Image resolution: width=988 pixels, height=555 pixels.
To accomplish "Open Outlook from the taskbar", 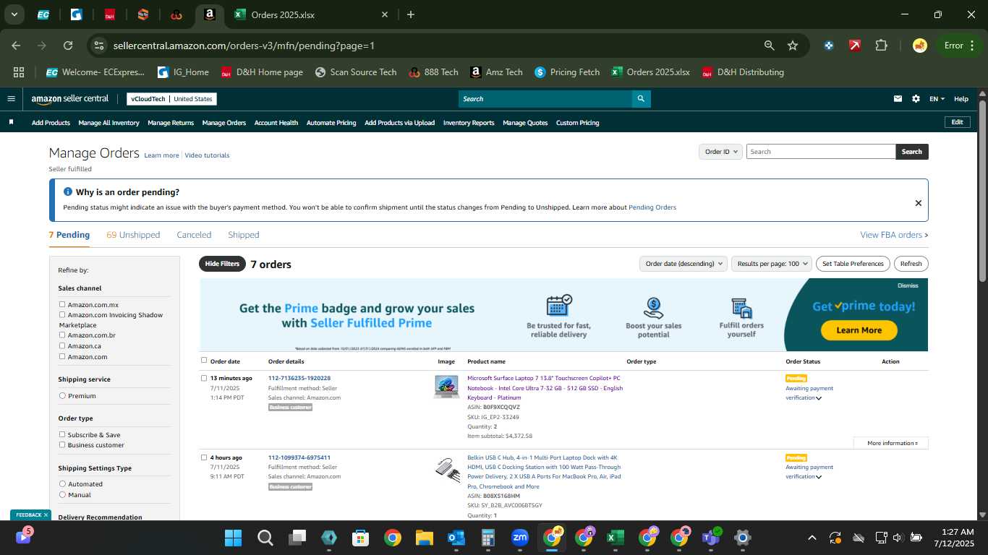I will pyautogui.click(x=456, y=538).
